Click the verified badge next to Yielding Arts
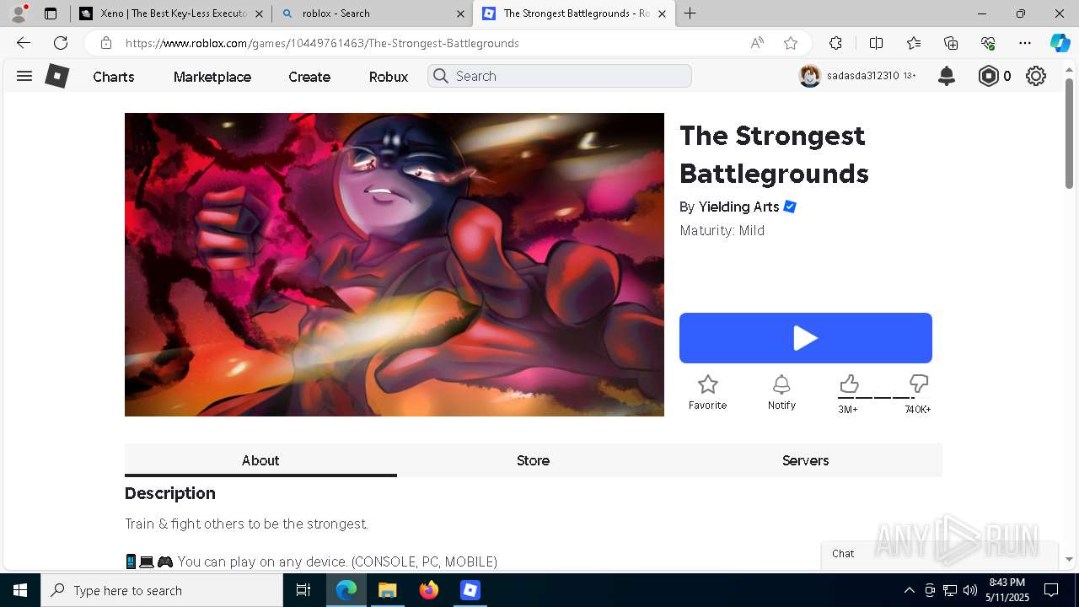The width and height of the screenshot is (1079, 607). coord(790,207)
